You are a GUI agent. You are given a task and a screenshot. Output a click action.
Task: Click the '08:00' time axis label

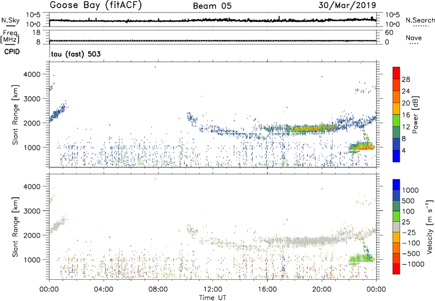click(x=158, y=290)
